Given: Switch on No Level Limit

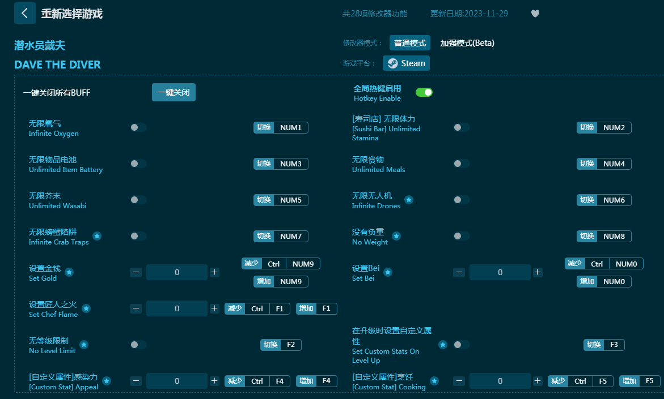Looking at the screenshot, I should coord(138,345).
